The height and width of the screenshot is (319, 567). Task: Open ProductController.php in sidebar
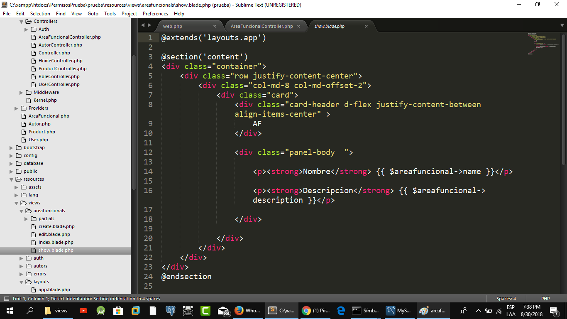(63, 69)
